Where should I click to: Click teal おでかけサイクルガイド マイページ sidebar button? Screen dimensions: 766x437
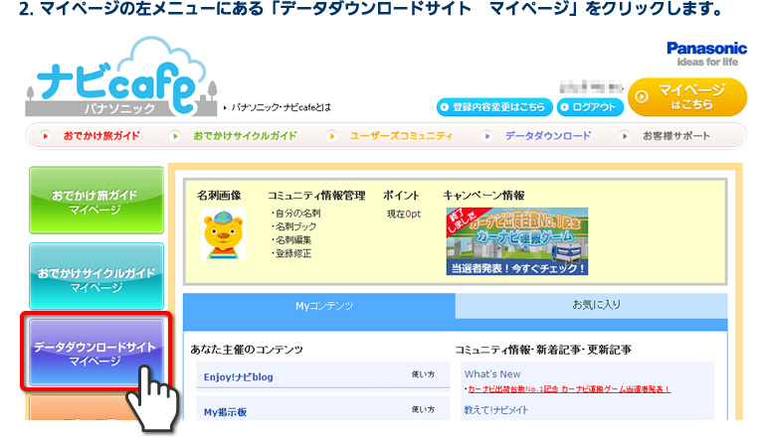(96, 276)
